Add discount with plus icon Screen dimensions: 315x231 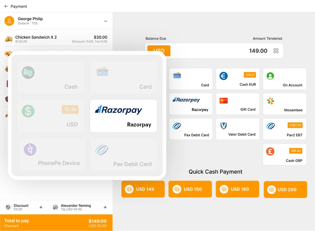pos(41,207)
